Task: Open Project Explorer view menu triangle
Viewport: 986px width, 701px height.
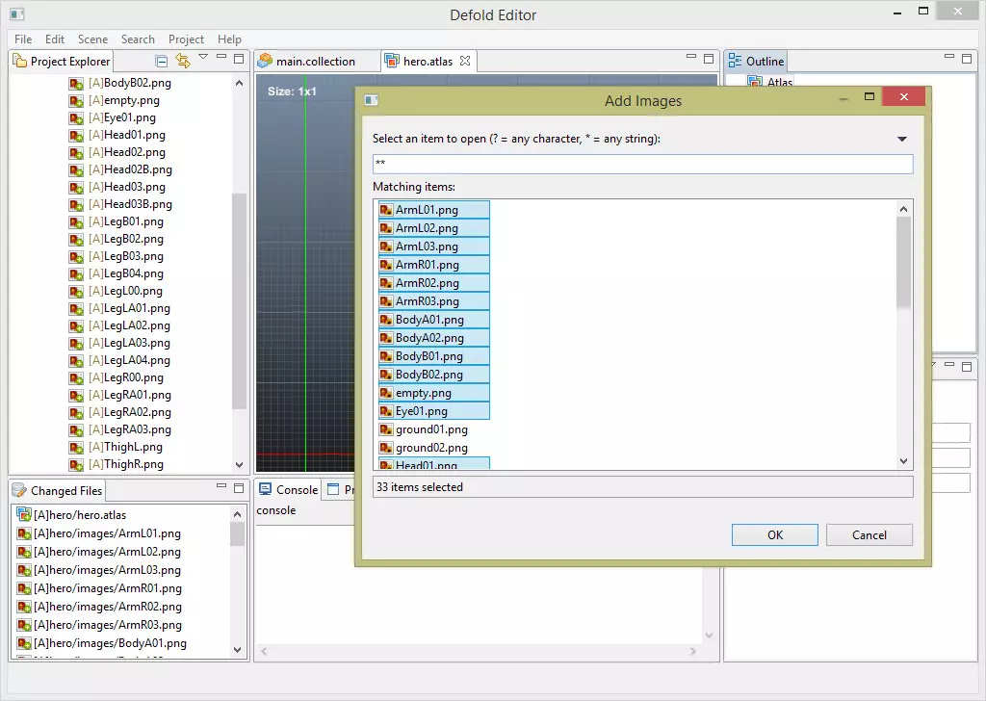Action: click(203, 58)
